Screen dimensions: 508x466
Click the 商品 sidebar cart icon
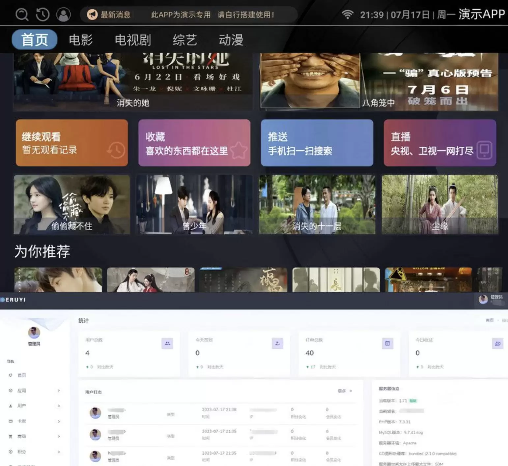point(11,436)
